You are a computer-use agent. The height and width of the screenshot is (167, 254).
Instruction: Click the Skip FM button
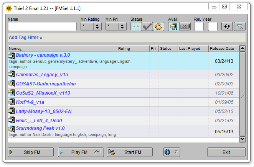(31, 152)
